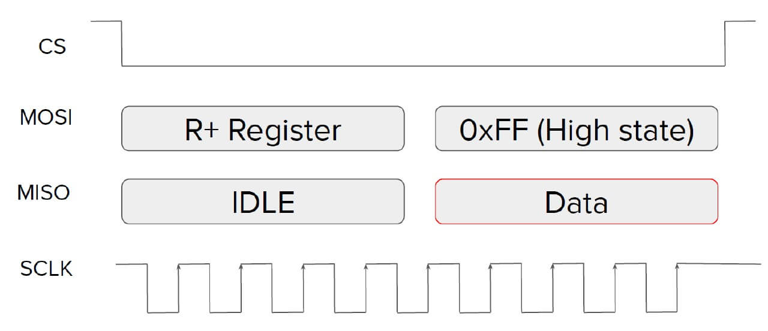768x331 pixels.
Task: Click the last rising-edge arrow on SCLK
Action: [677, 267]
